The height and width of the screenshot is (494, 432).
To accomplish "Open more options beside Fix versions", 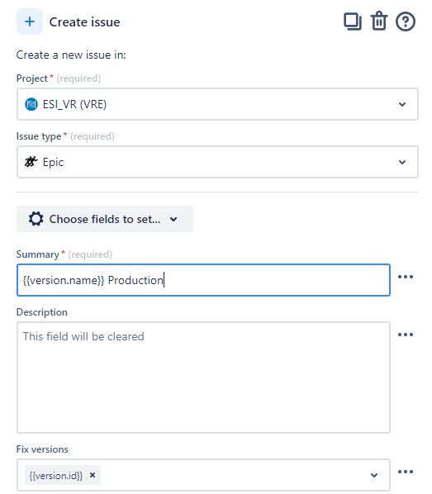I will (406, 472).
